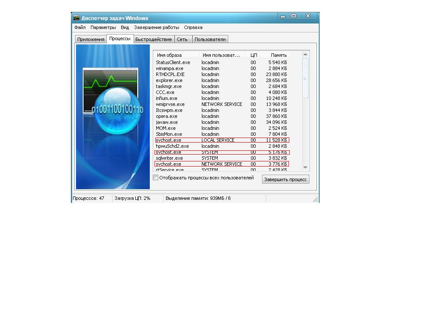
Task: Select the RTHDCPL.EXE process
Action: point(222,74)
